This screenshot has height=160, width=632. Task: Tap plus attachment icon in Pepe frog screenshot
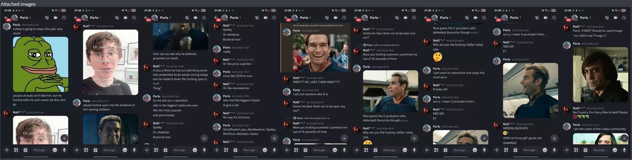[x=7, y=150]
